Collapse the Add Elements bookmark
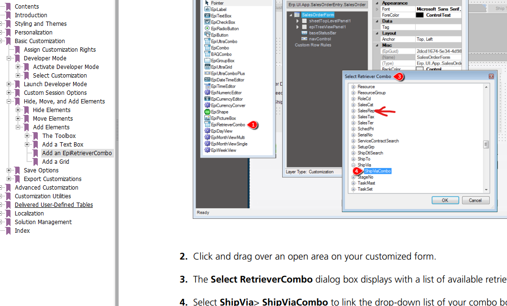507x306 pixels. [18, 127]
